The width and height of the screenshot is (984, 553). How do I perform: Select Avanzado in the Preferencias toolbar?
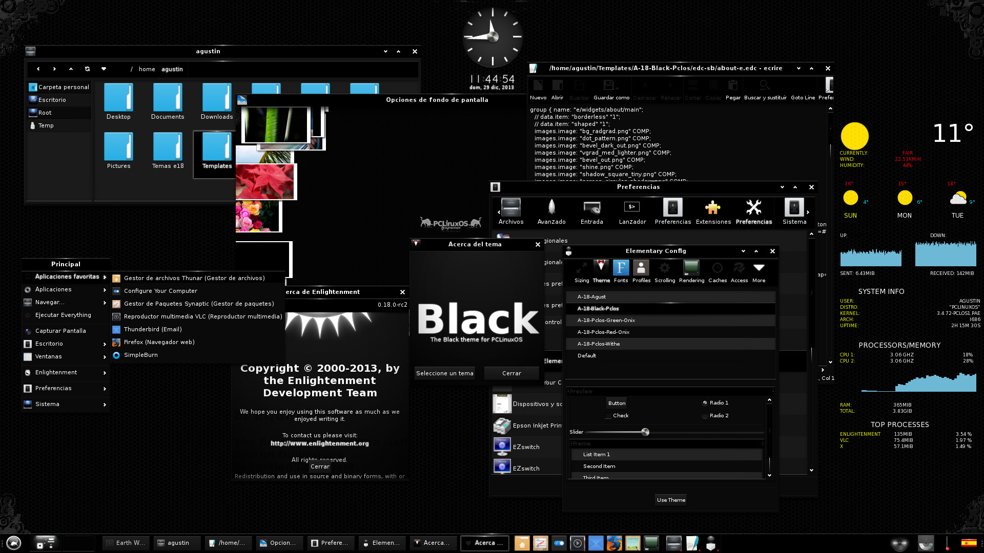pyautogui.click(x=551, y=211)
